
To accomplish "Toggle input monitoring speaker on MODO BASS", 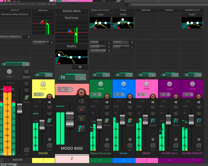I will click(81, 101).
